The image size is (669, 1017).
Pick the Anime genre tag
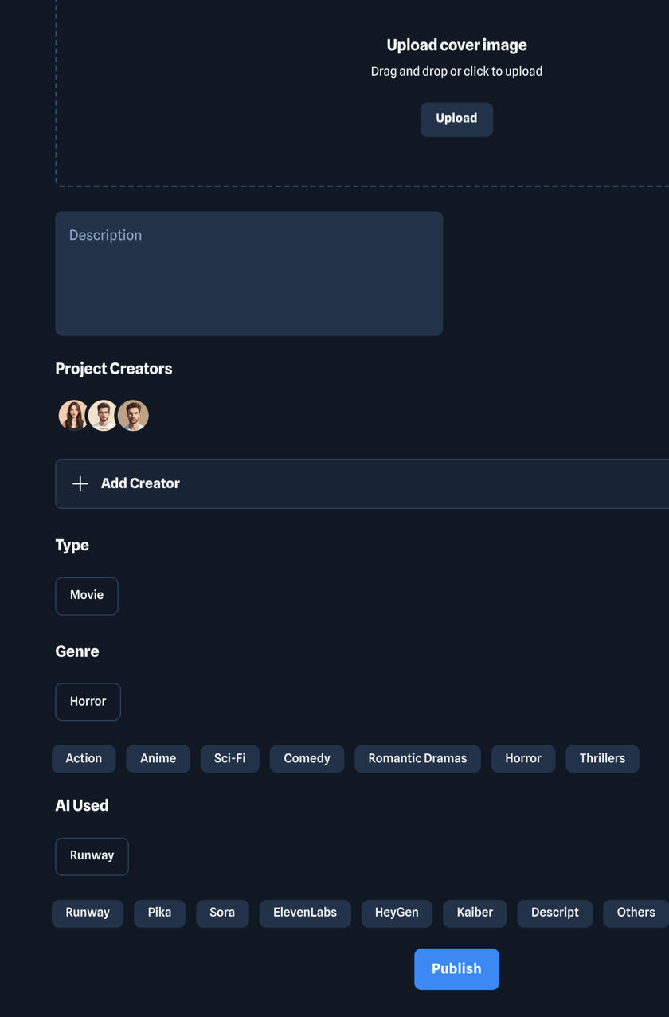coord(158,758)
